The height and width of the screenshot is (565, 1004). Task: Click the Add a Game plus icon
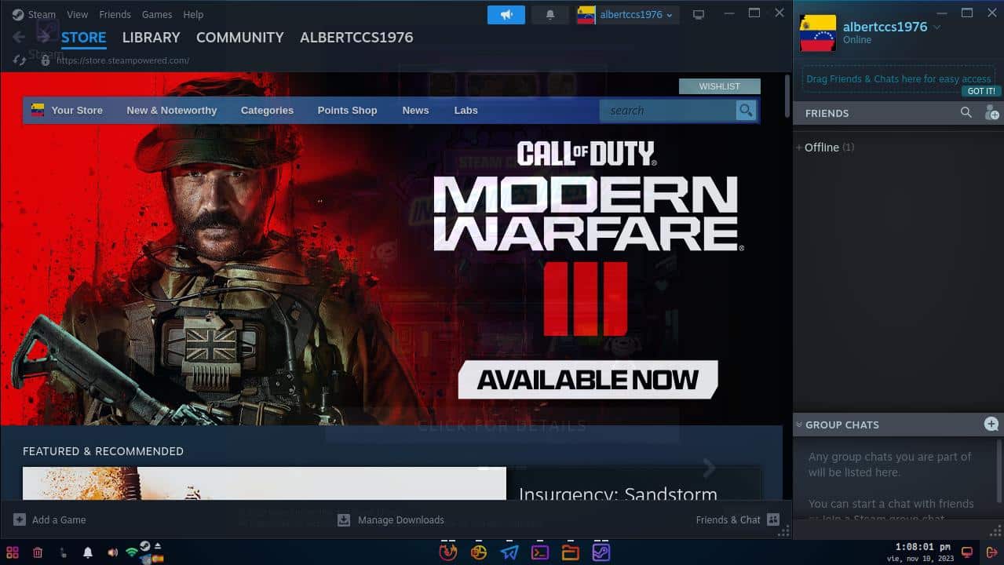[x=20, y=519]
